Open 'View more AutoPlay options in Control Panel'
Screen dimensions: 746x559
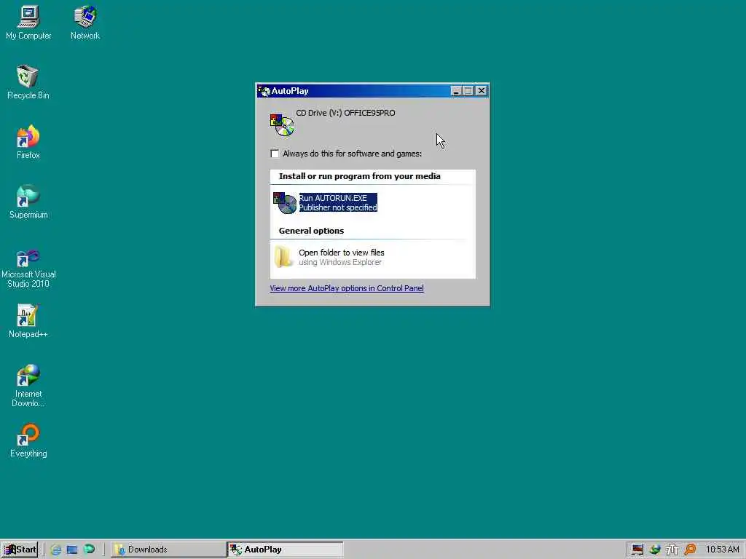346,288
